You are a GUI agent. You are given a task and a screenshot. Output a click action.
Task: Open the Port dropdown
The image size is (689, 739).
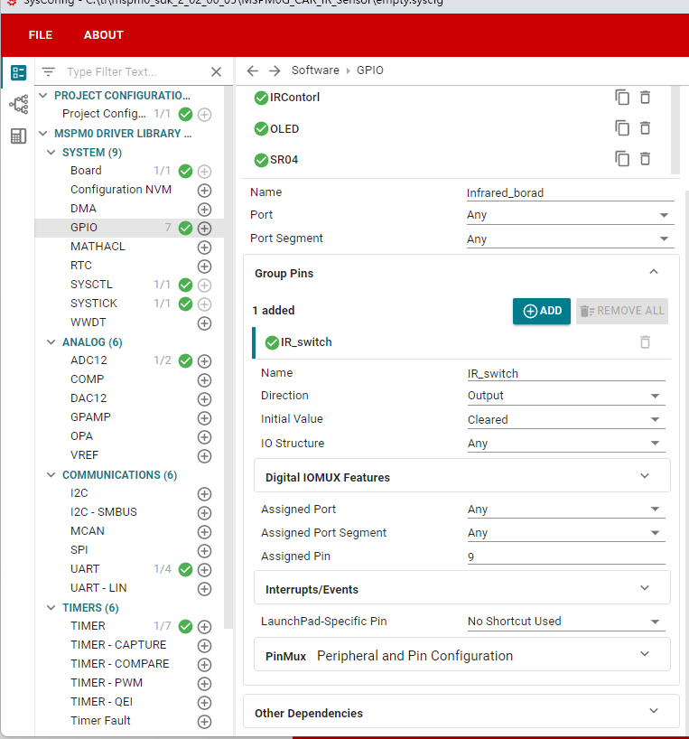click(570, 215)
